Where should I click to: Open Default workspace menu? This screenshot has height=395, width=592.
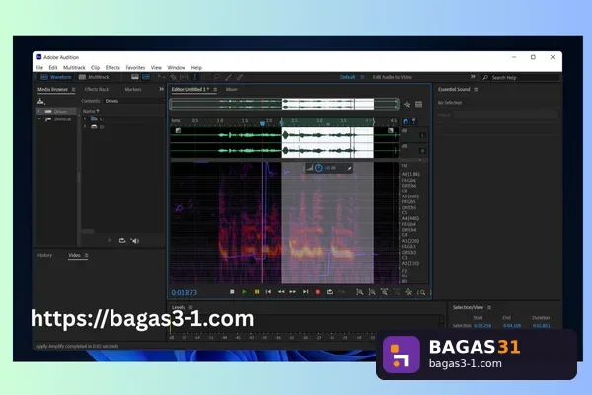(x=362, y=77)
